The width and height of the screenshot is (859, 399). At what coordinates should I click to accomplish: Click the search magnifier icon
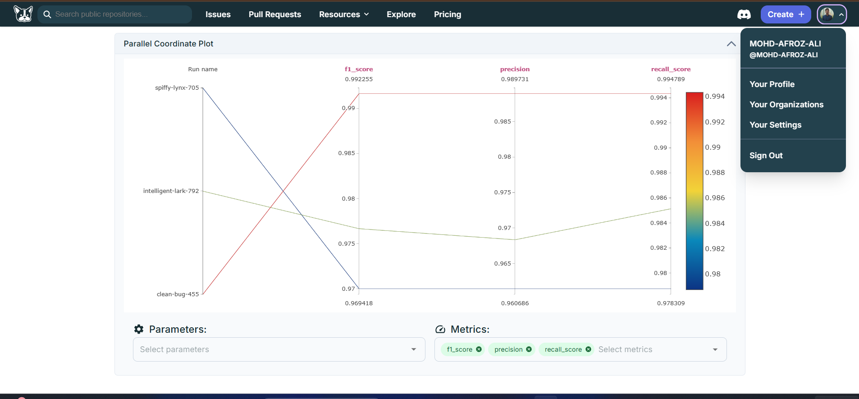pyautogui.click(x=47, y=14)
